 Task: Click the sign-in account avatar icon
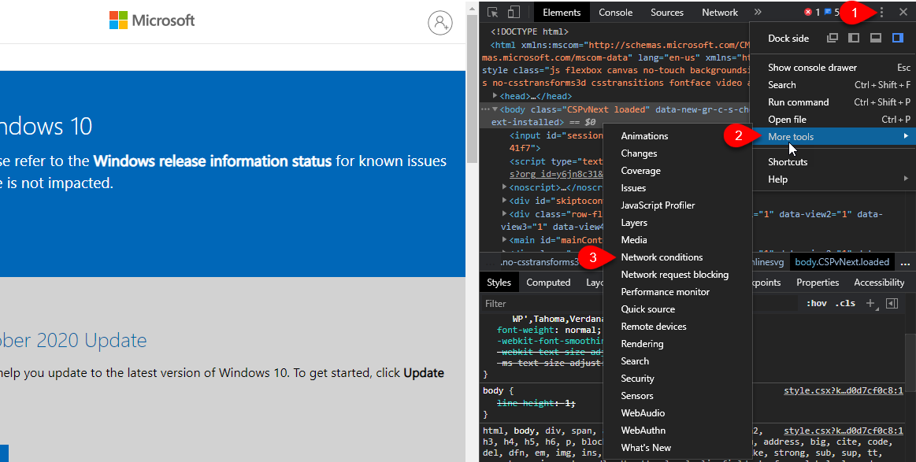tap(440, 22)
